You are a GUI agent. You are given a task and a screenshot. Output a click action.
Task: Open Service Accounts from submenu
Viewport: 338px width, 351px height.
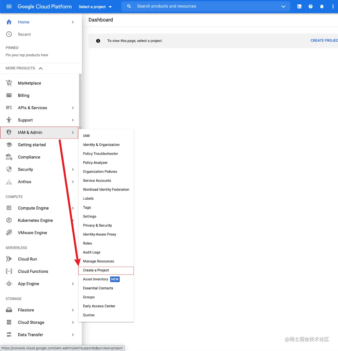point(106,181)
